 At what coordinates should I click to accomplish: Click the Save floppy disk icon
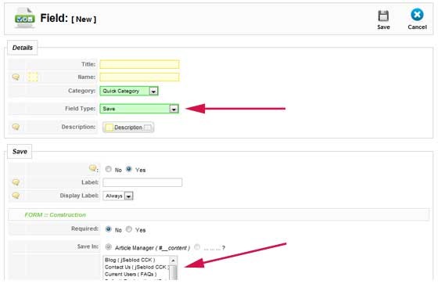coord(383,16)
